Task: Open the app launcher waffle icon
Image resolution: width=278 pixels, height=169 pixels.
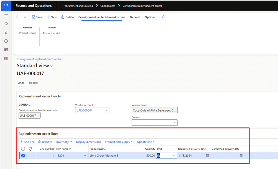Action: [6, 6]
